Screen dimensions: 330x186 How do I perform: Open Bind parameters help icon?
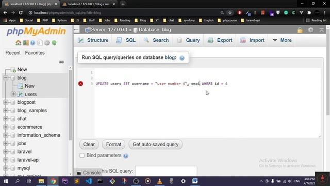point(126,156)
